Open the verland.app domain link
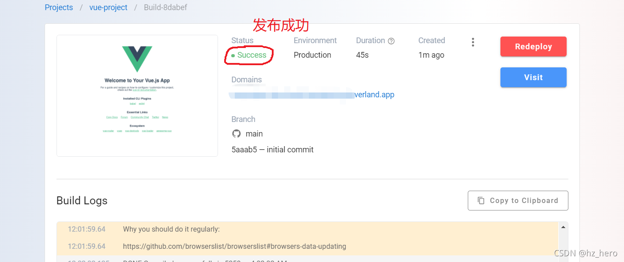 374,95
